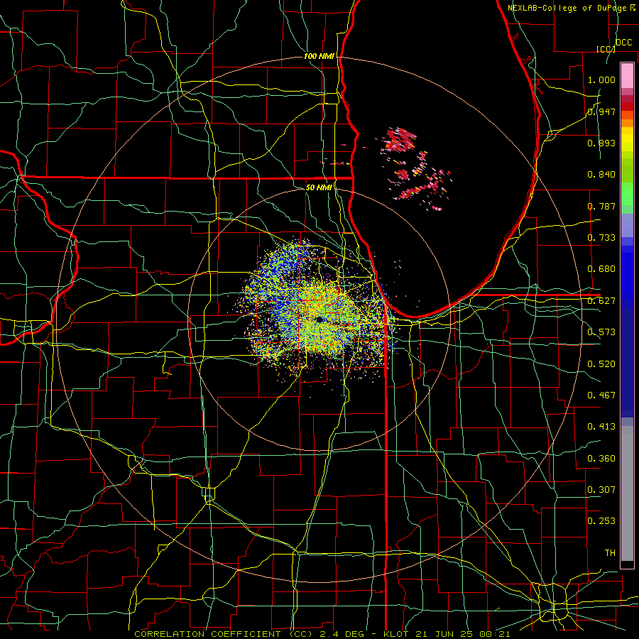Screen dimensions: 639x639
Task: Click the 0.947 scale value
Action: [601, 111]
